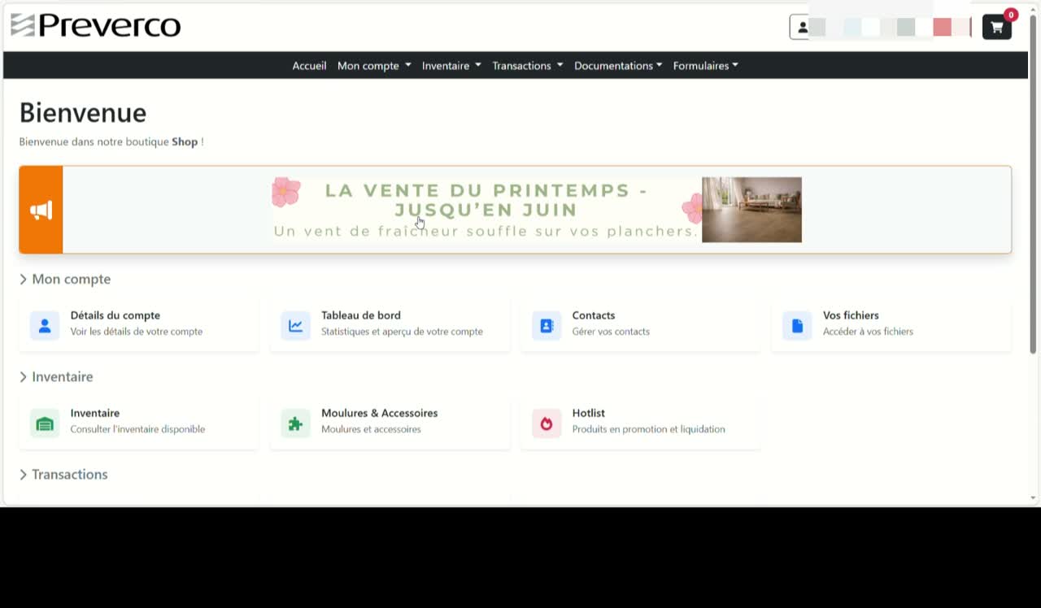Open Tableau de bord chart icon
Screen dimensions: 1041x608
[295, 326]
